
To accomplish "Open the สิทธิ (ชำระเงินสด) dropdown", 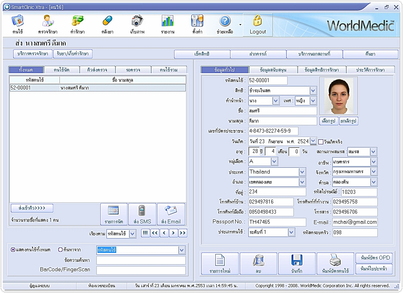I will (313, 91).
